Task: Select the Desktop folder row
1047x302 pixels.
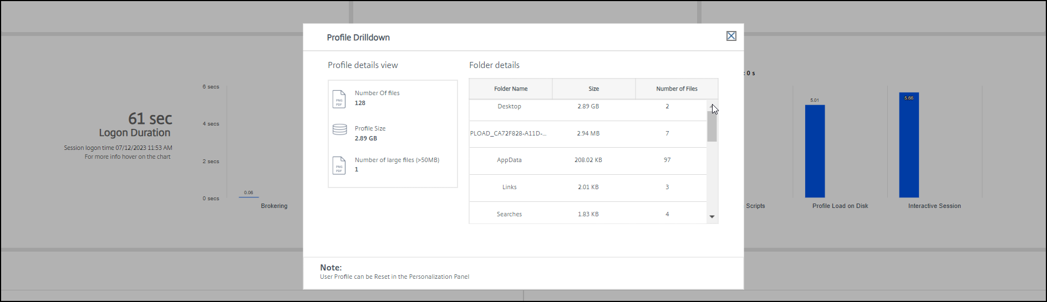Action: 509,106
